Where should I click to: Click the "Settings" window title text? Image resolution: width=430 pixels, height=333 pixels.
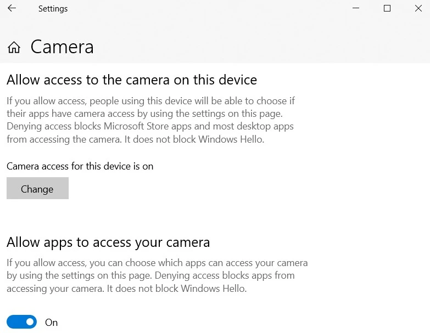[53, 9]
